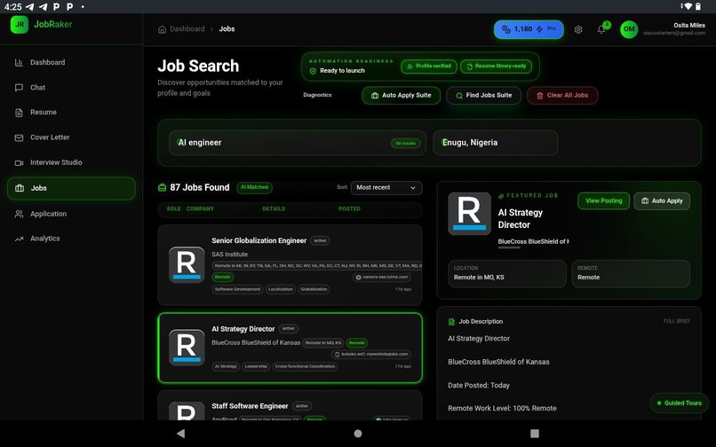
Task: Click briefcase icon beside 87 Jobs Found
Action: click(x=162, y=187)
